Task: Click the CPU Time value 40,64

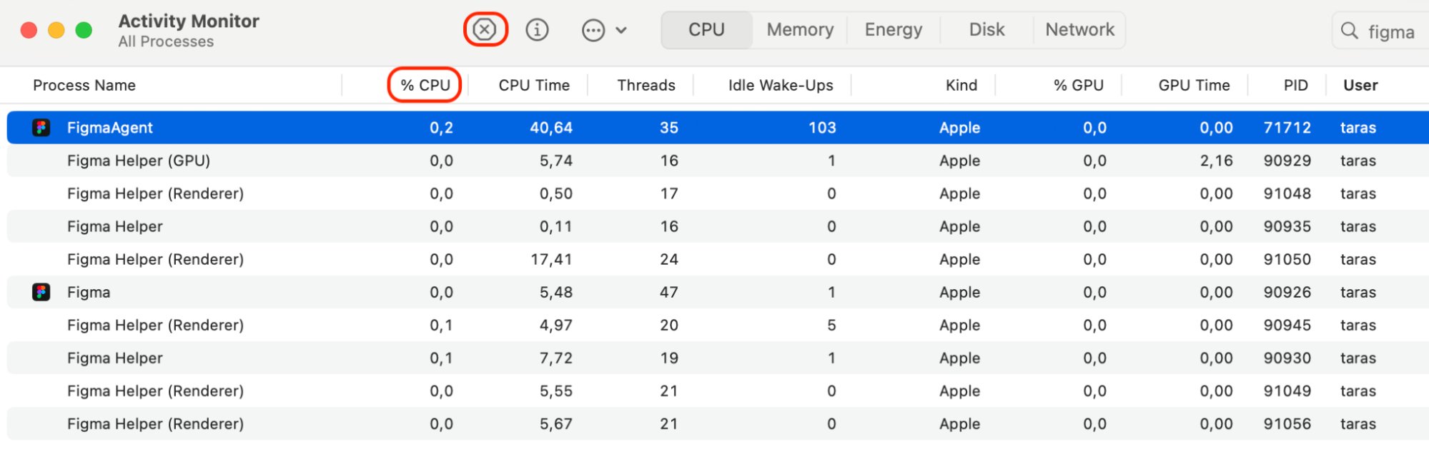Action: [551, 128]
